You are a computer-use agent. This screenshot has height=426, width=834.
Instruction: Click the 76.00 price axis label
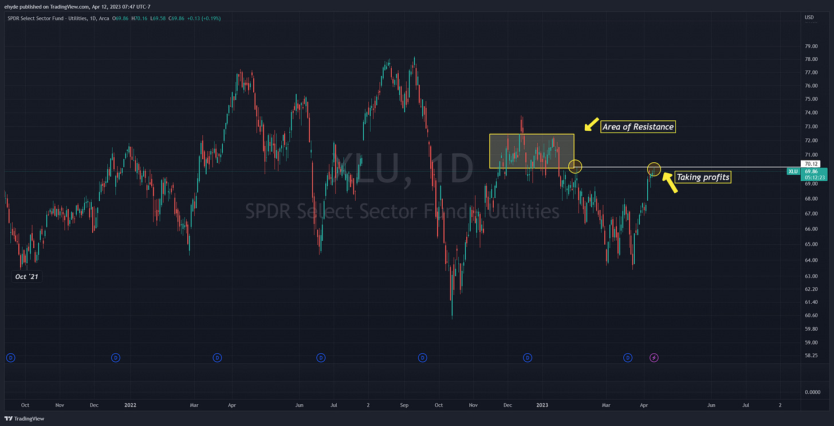pyautogui.click(x=811, y=85)
